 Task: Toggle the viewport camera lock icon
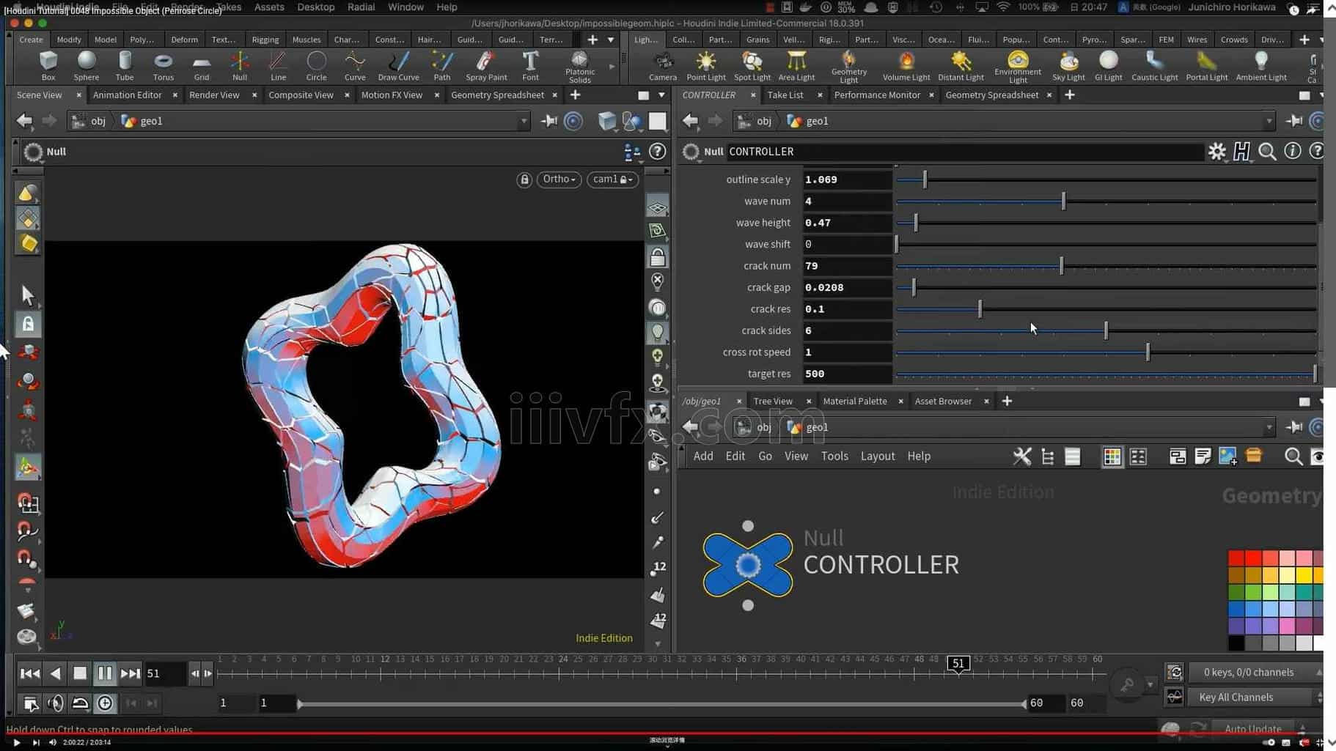524,180
